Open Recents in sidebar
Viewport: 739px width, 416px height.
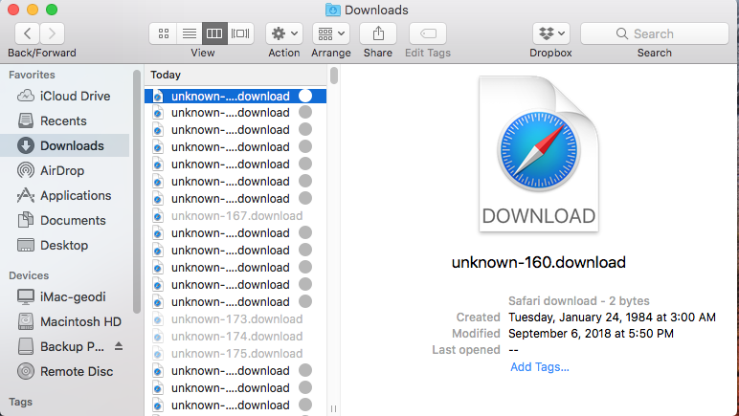[65, 120]
